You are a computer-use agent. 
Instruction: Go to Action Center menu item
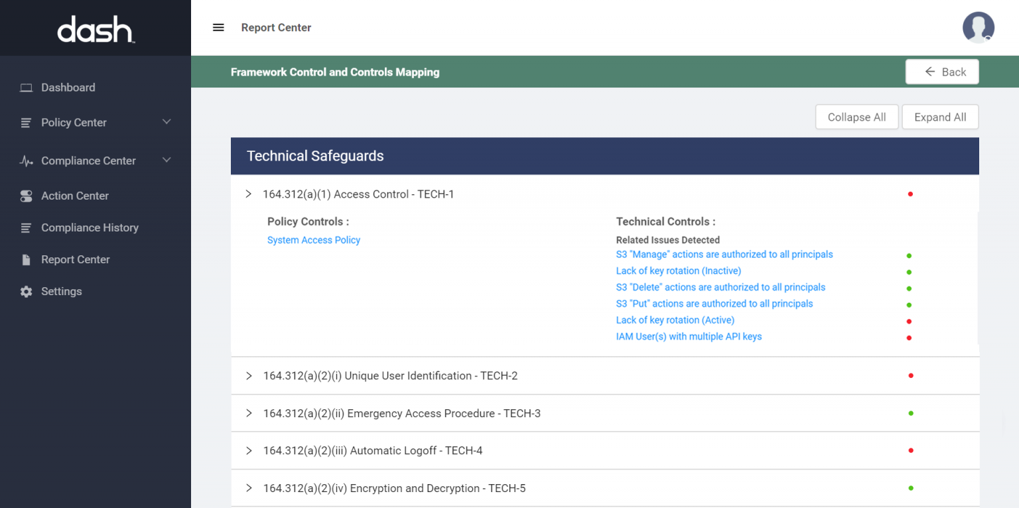pyautogui.click(x=75, y=196)
